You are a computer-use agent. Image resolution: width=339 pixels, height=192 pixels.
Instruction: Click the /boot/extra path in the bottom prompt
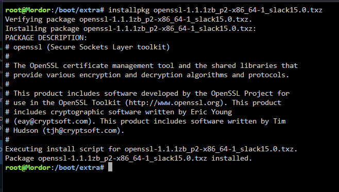[77, 167]
